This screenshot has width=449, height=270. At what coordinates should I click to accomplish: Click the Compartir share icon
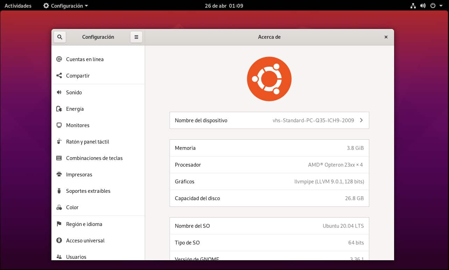[x=59, y=76]
